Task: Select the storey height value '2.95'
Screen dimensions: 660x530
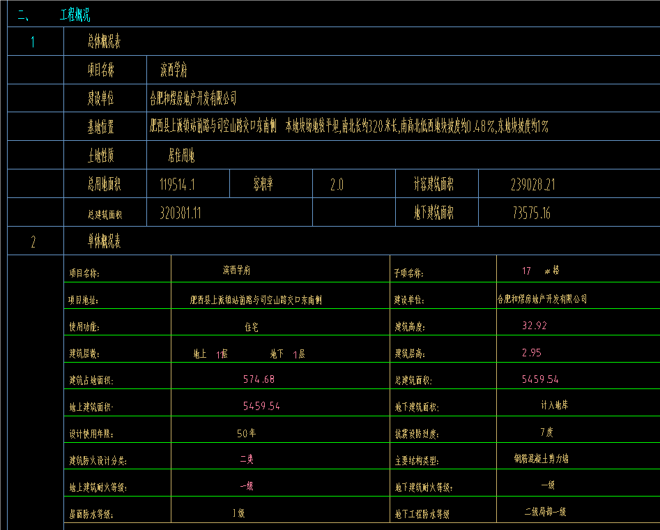Action: 532,353
